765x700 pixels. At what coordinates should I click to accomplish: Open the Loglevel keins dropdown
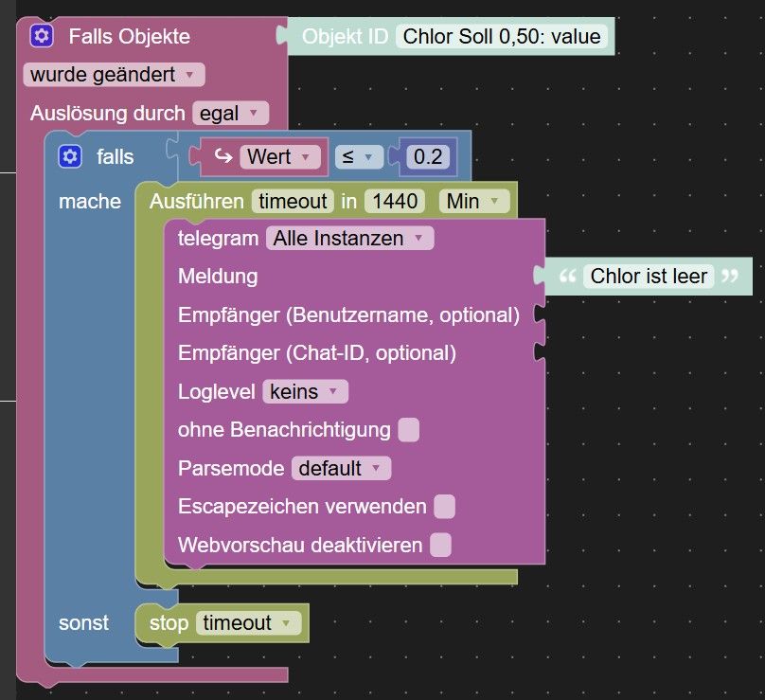click(306, 391)
